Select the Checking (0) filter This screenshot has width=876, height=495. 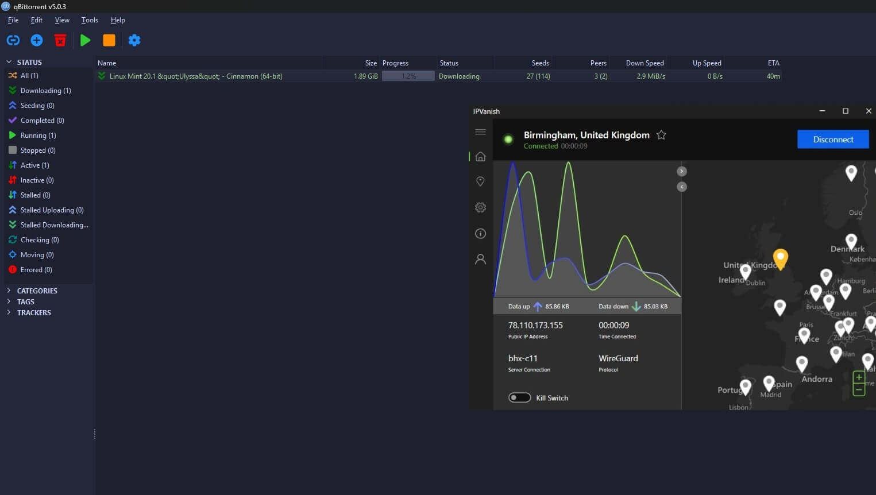(49, 240)
